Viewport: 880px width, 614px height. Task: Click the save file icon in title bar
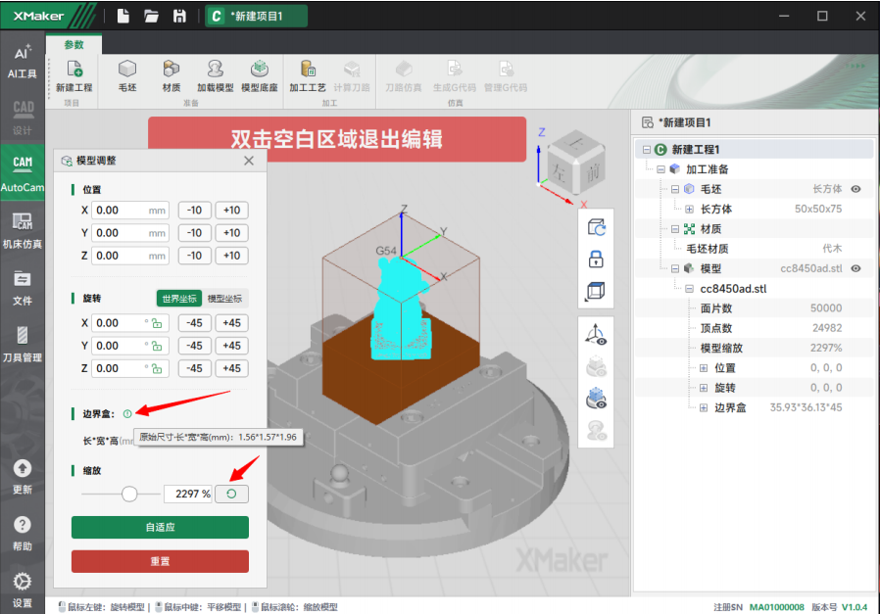point(179,16)
